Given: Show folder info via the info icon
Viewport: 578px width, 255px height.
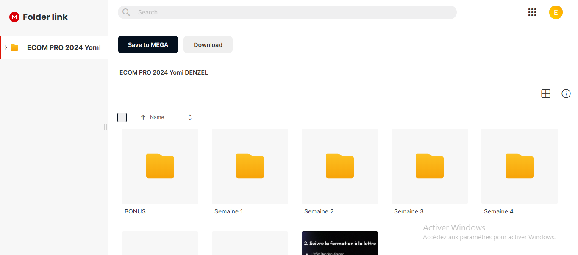Looking at the screenshot, I should [566, 94].
